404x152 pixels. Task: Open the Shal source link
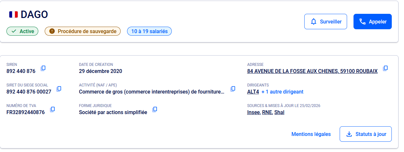279,112
